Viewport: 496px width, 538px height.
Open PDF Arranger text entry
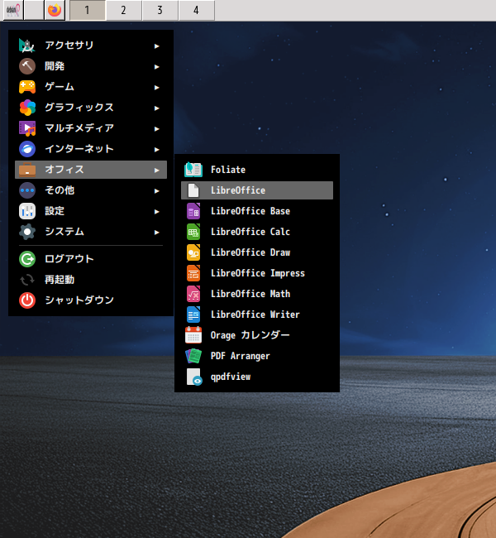point(241,356)
